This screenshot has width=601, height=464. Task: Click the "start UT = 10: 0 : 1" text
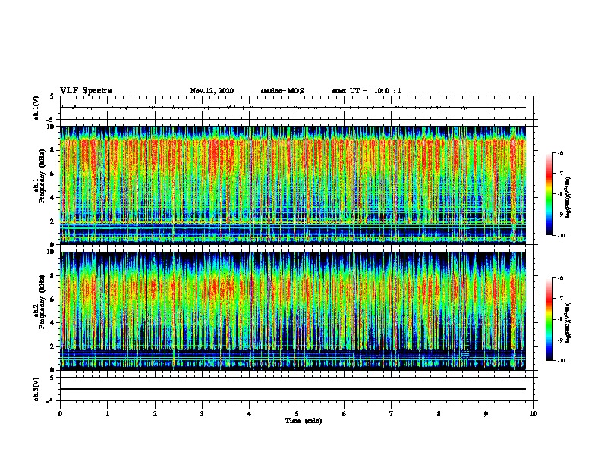367,91
